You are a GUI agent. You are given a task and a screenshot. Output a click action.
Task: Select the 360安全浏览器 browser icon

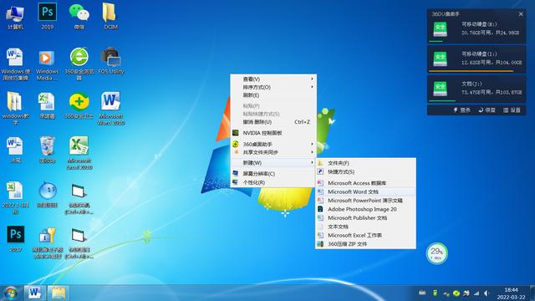[79, 64]
